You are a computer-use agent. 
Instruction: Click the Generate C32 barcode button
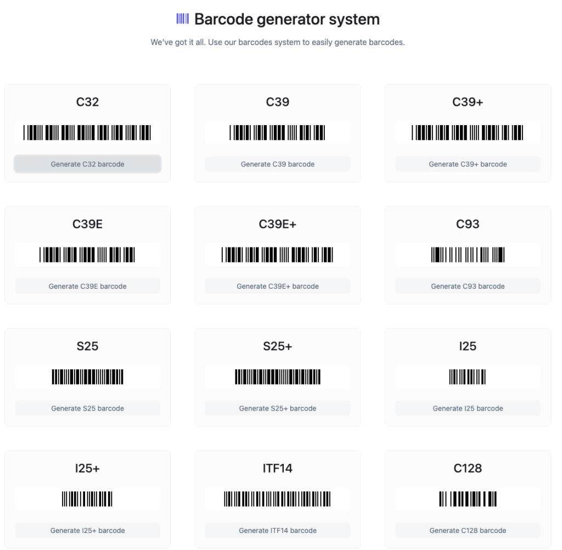tap(87, 164)
